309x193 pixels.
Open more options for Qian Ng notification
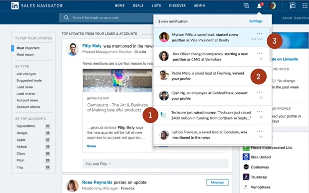pos(260,92)
